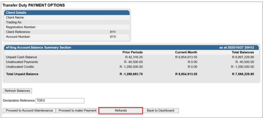Select the R 7,566,229.80 total balance value
This screenshot has width=263, height=118.
click(x=243, y=74)
